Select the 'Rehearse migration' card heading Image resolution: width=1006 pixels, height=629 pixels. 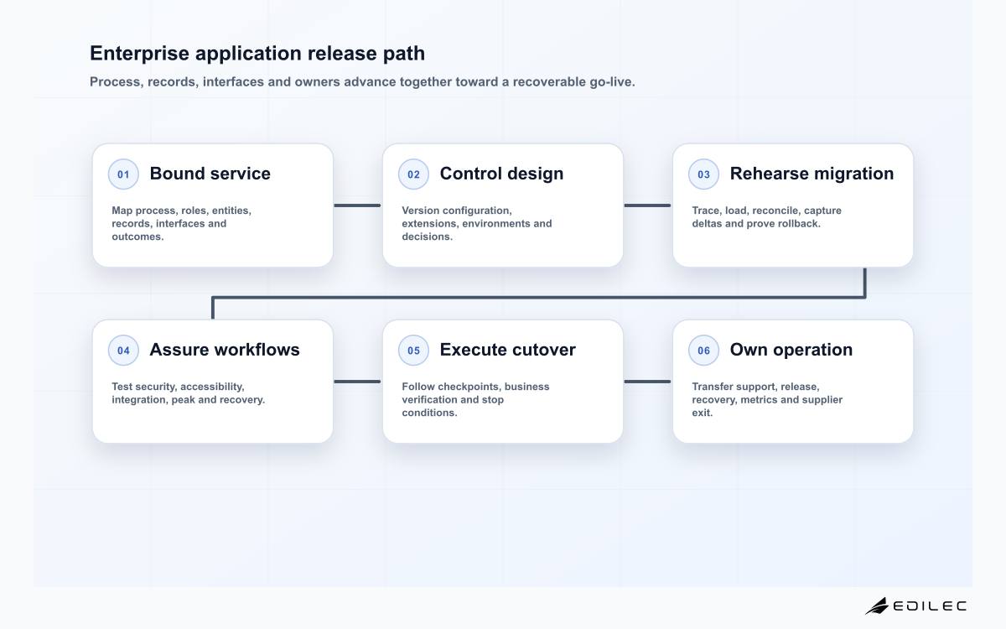click(x=812, y=174)
